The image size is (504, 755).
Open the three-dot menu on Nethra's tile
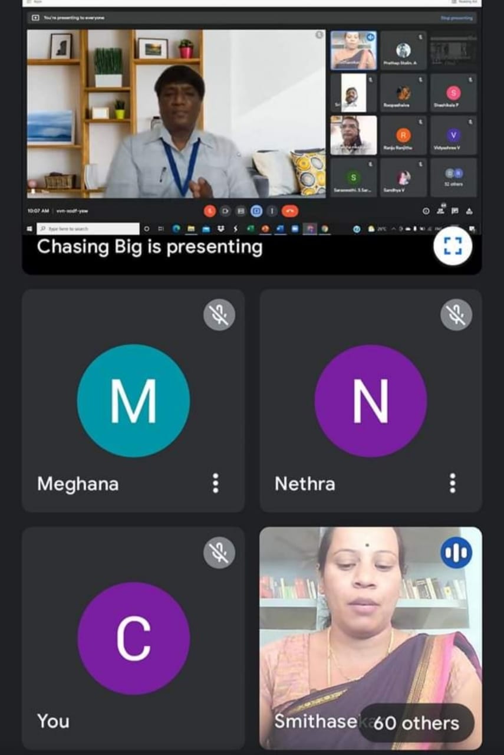click(453, 483)
